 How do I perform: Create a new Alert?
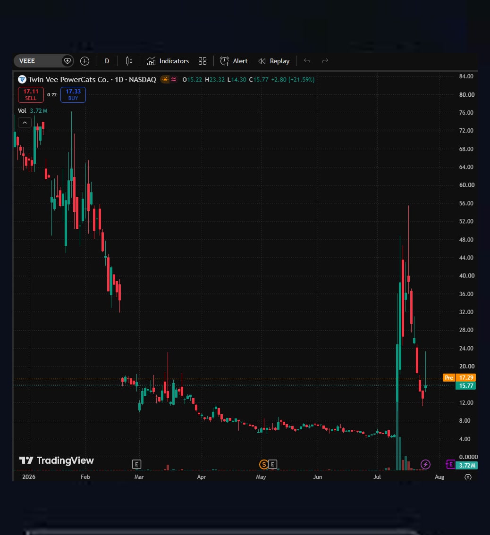234,61
